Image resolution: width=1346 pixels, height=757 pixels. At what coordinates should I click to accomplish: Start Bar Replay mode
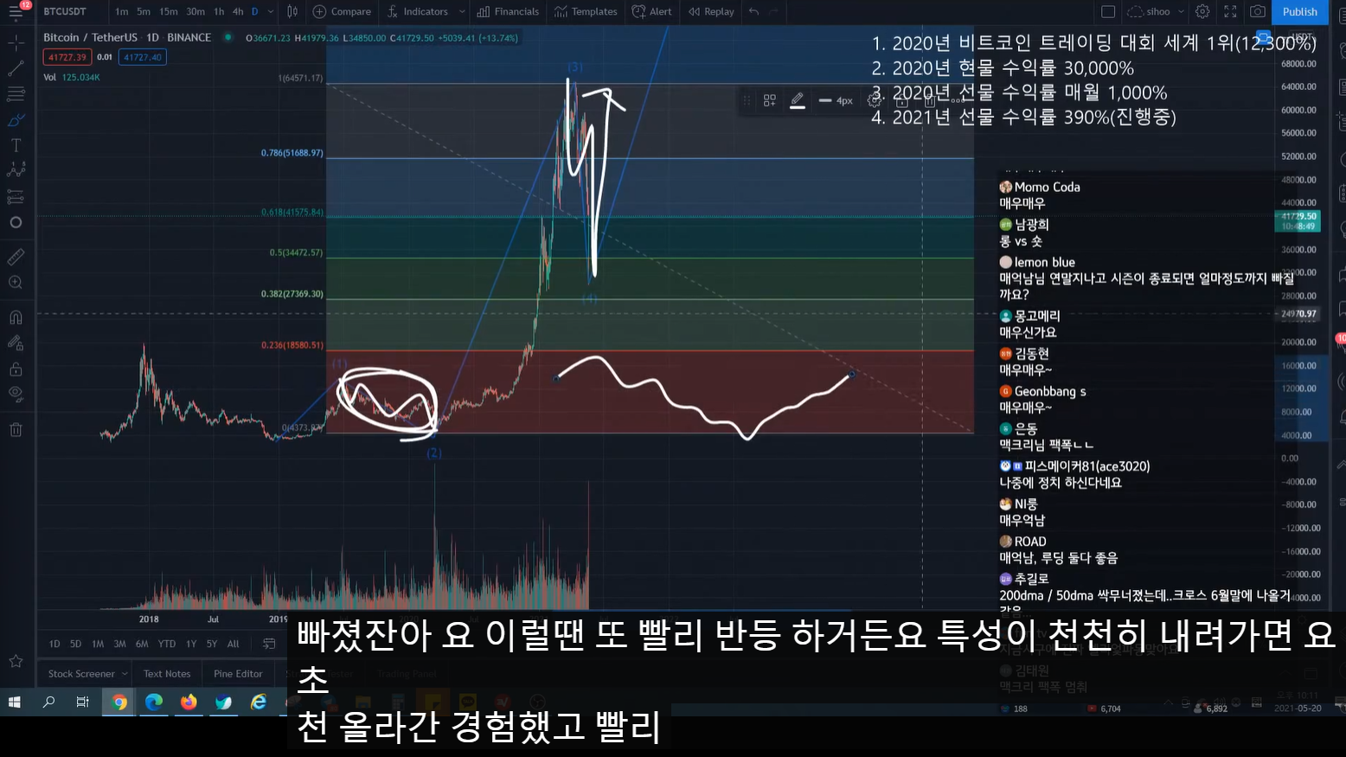click(711, 12)
